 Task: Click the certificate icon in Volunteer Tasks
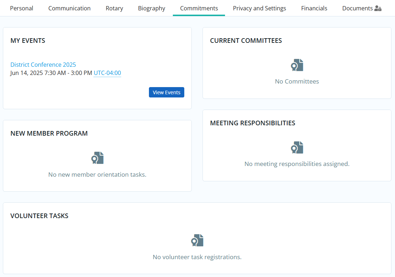pyautogui.click(x=197, y=241)
